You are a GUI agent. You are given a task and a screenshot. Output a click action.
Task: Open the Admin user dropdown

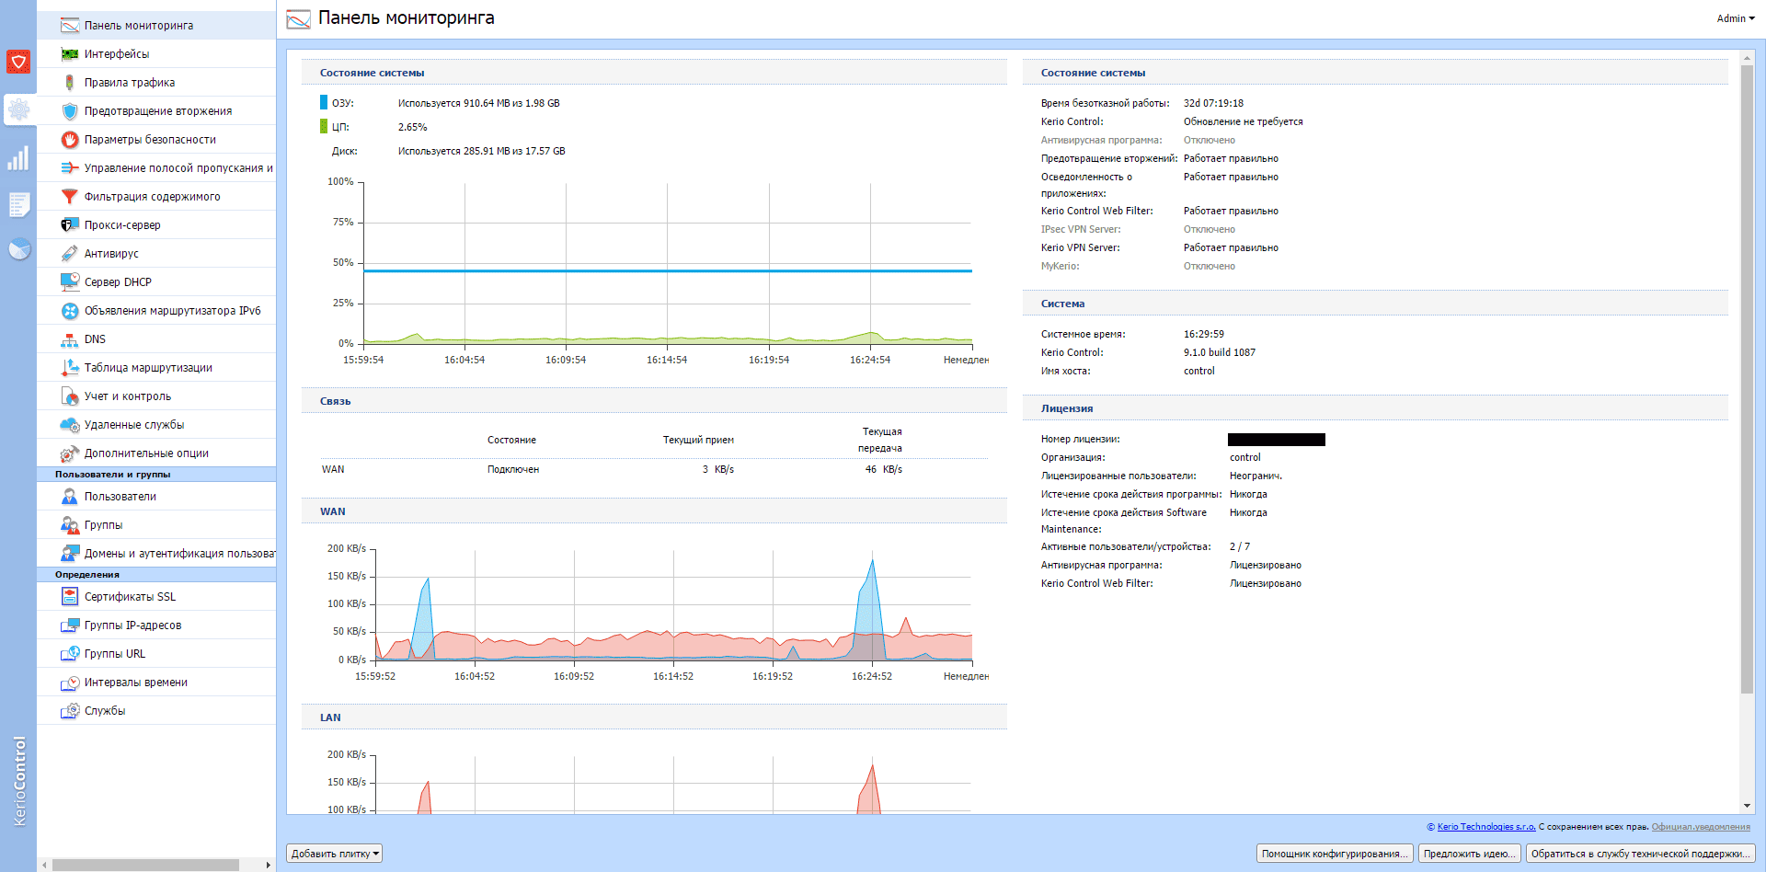tap(1735, 18)
